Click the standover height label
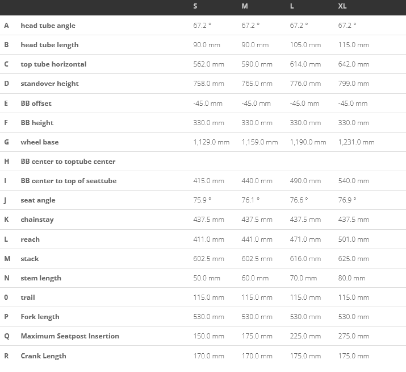Viewport: 406px width, 372px height. point(49,84)
